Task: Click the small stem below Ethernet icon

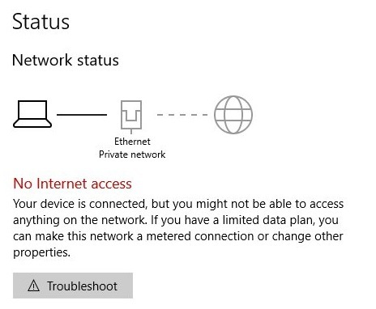Action: coord(131,132)
